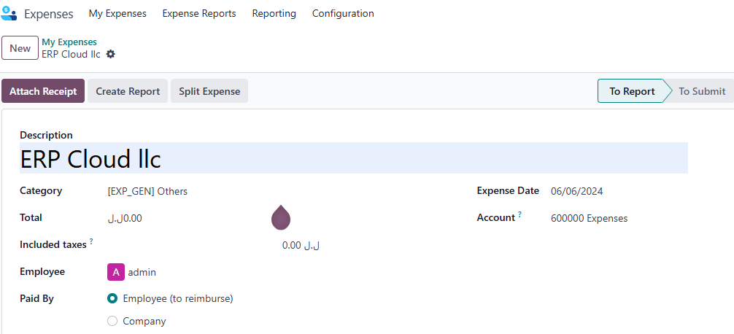Open the Configuration menu
Viewport: 734px width, 334px height.
[x=343, y=14]
